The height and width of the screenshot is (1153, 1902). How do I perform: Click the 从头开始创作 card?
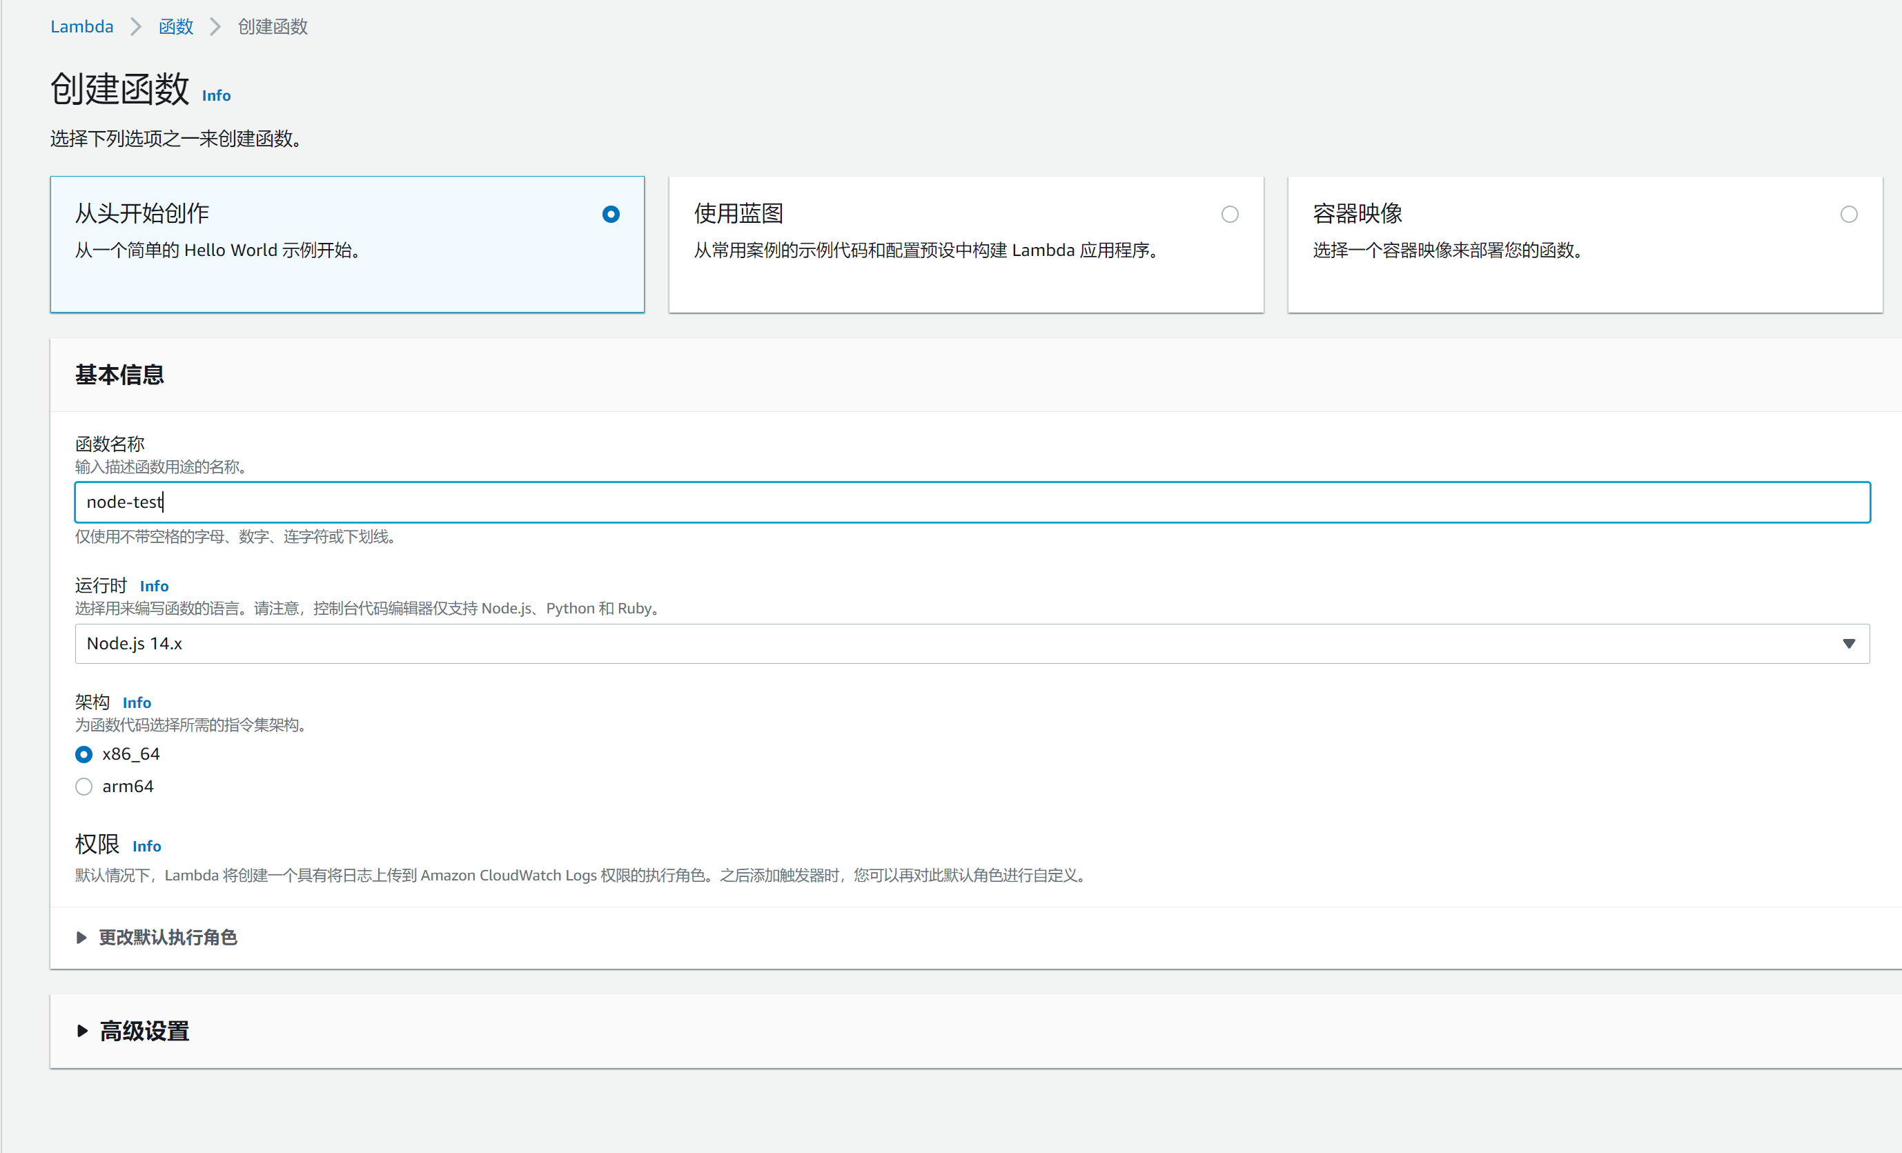coord(346,245)
